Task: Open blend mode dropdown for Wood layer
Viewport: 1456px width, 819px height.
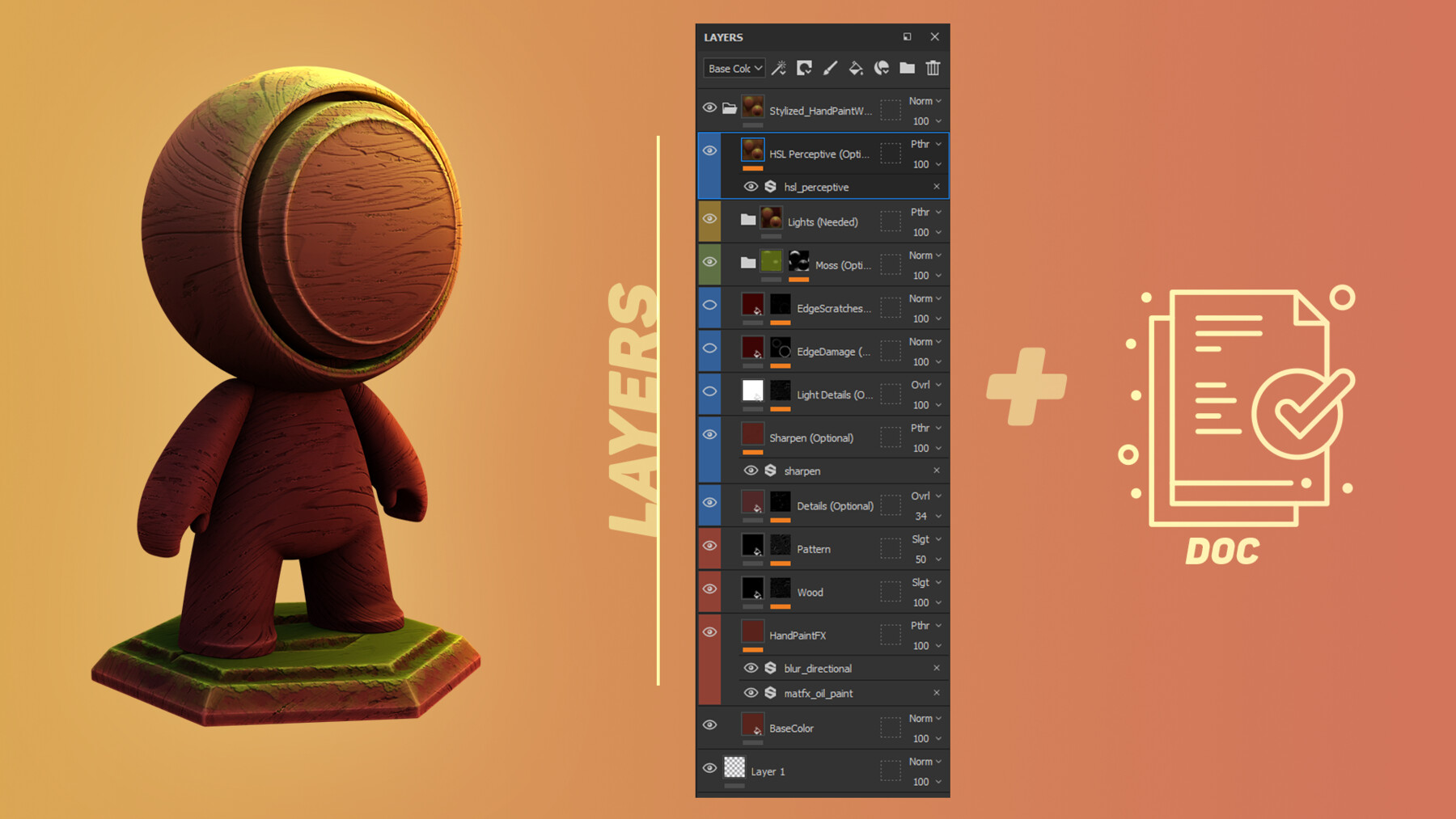Action: 925,582
